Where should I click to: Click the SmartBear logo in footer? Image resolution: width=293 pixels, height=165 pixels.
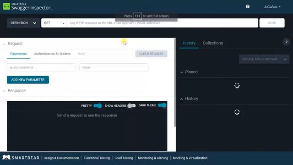click(x=21, y=158)
